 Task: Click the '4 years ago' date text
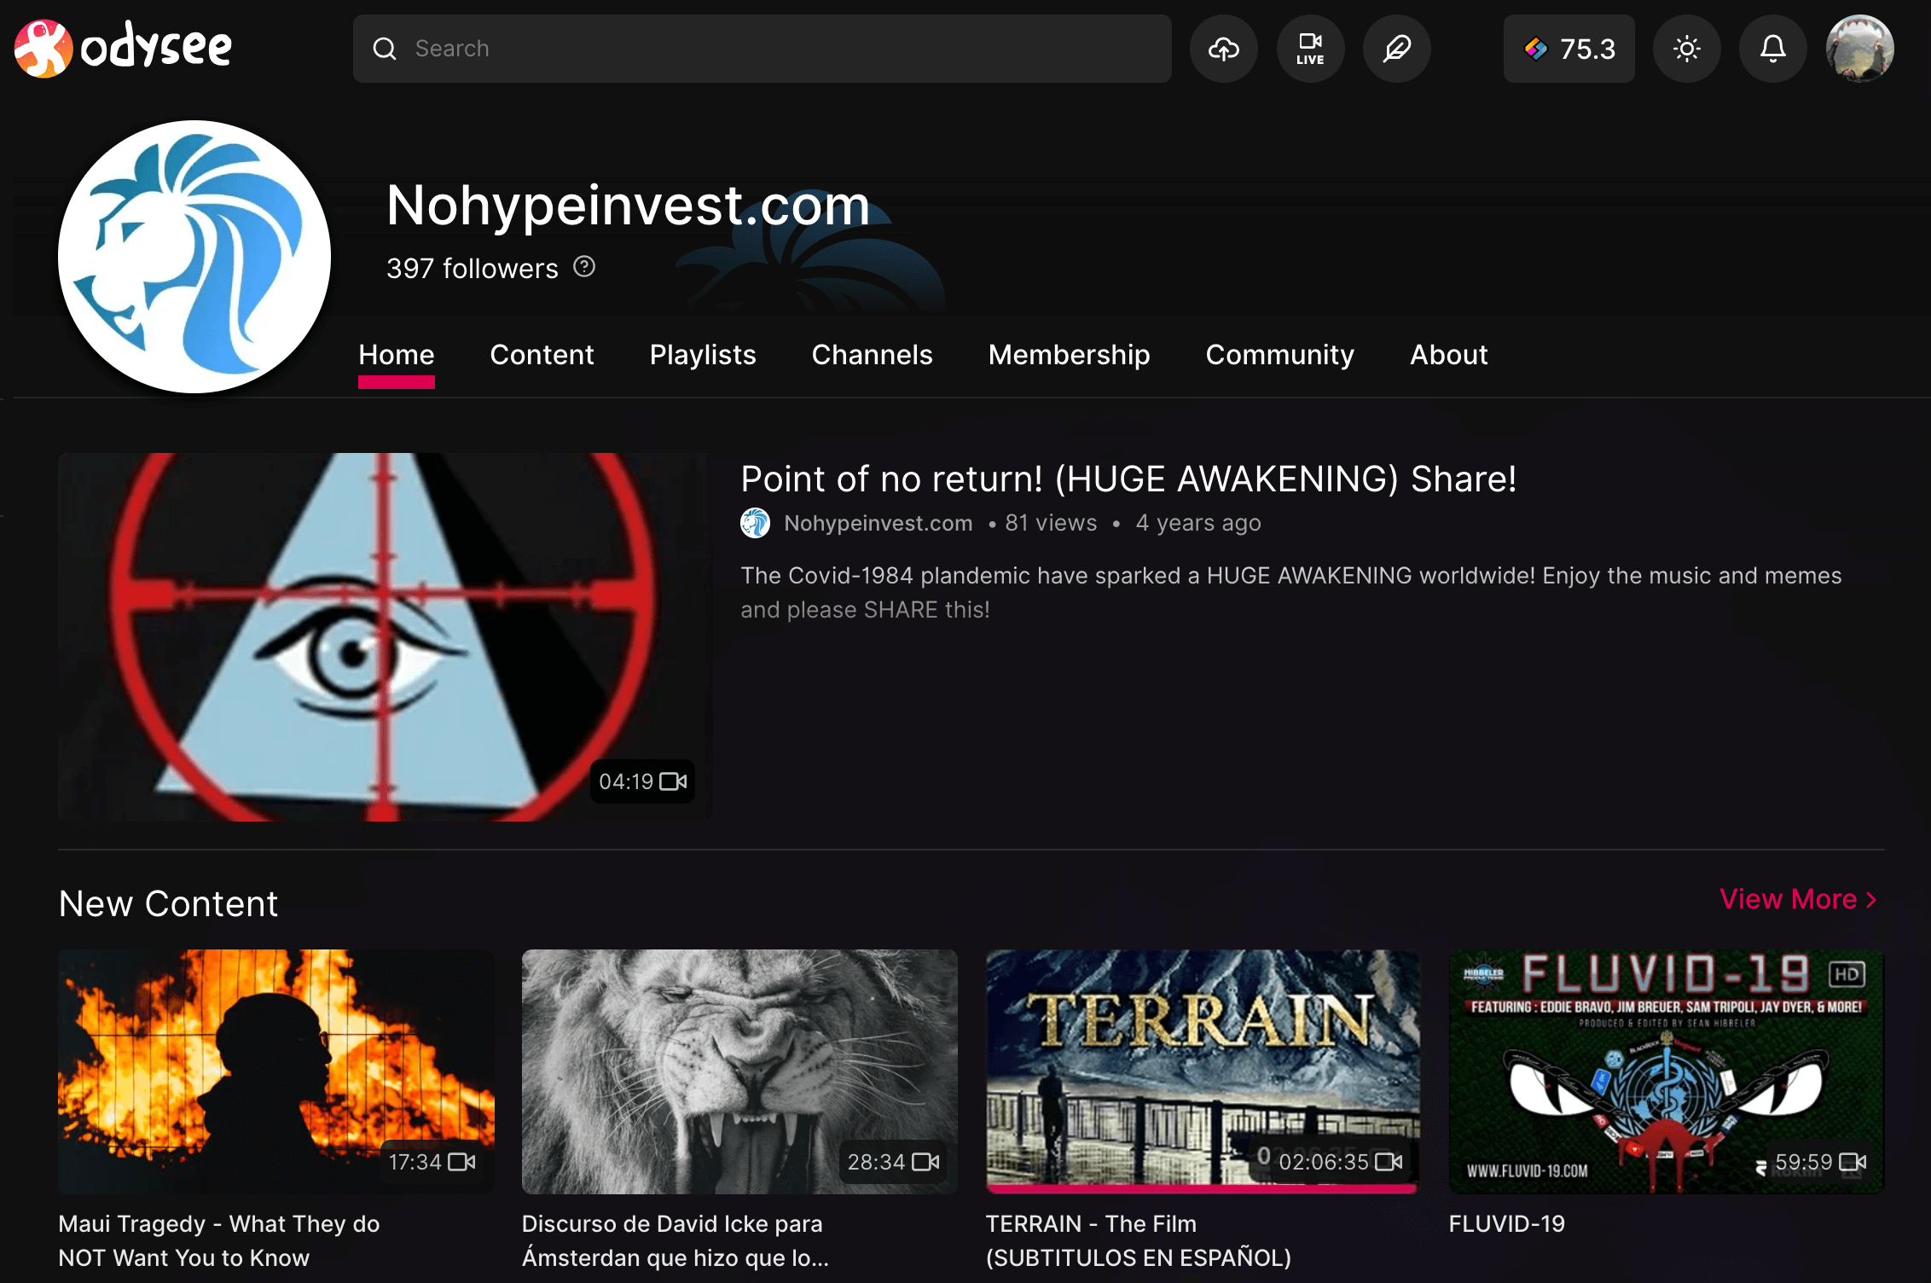coord(1198,523)
